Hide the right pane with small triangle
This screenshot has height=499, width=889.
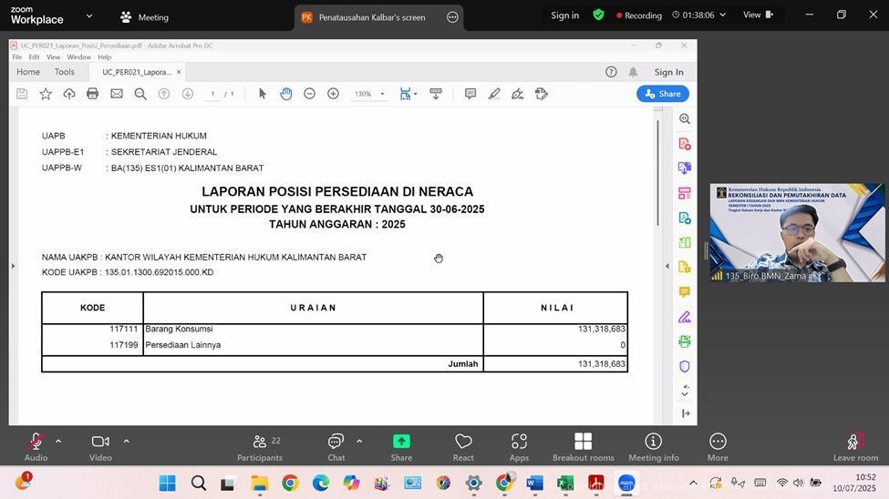(667, 266)
